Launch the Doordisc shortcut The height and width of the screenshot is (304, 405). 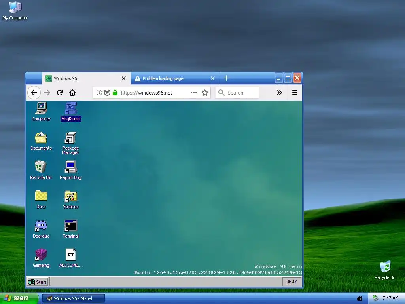(41, 229)
